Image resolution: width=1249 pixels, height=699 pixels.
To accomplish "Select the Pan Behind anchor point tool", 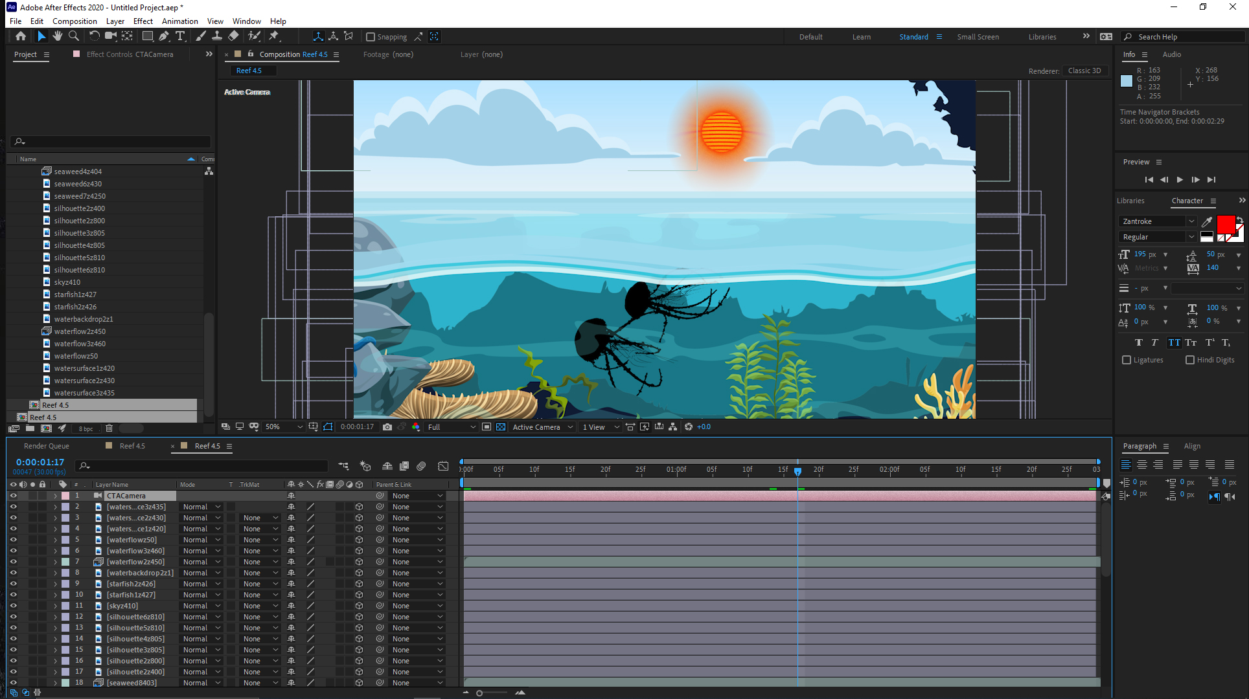I will coord(128,36).
